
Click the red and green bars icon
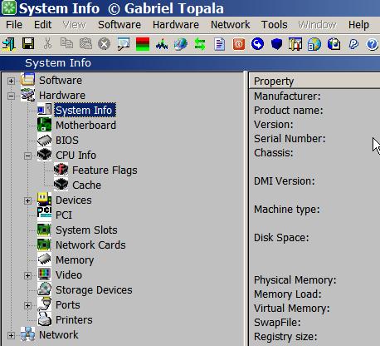[x=143, y=44]
